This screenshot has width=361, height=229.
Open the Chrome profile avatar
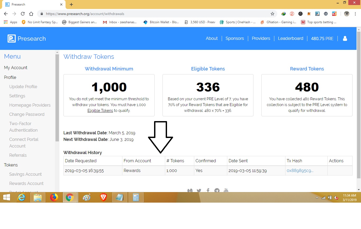(347, 14)
